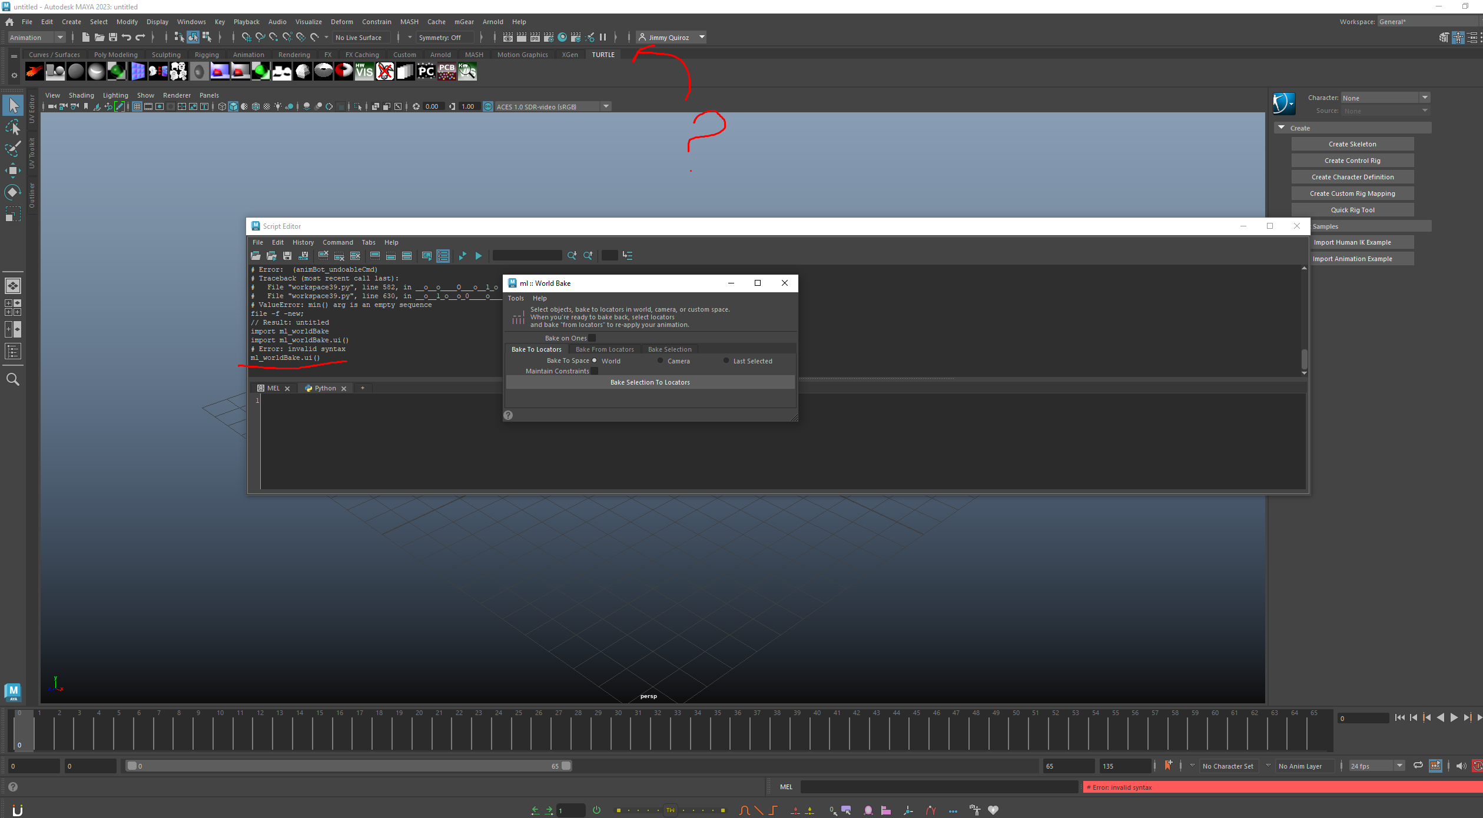1483x818 pixels.
Task: Click the search magnifier icon in left sidebar
Action: coord(12,379)
